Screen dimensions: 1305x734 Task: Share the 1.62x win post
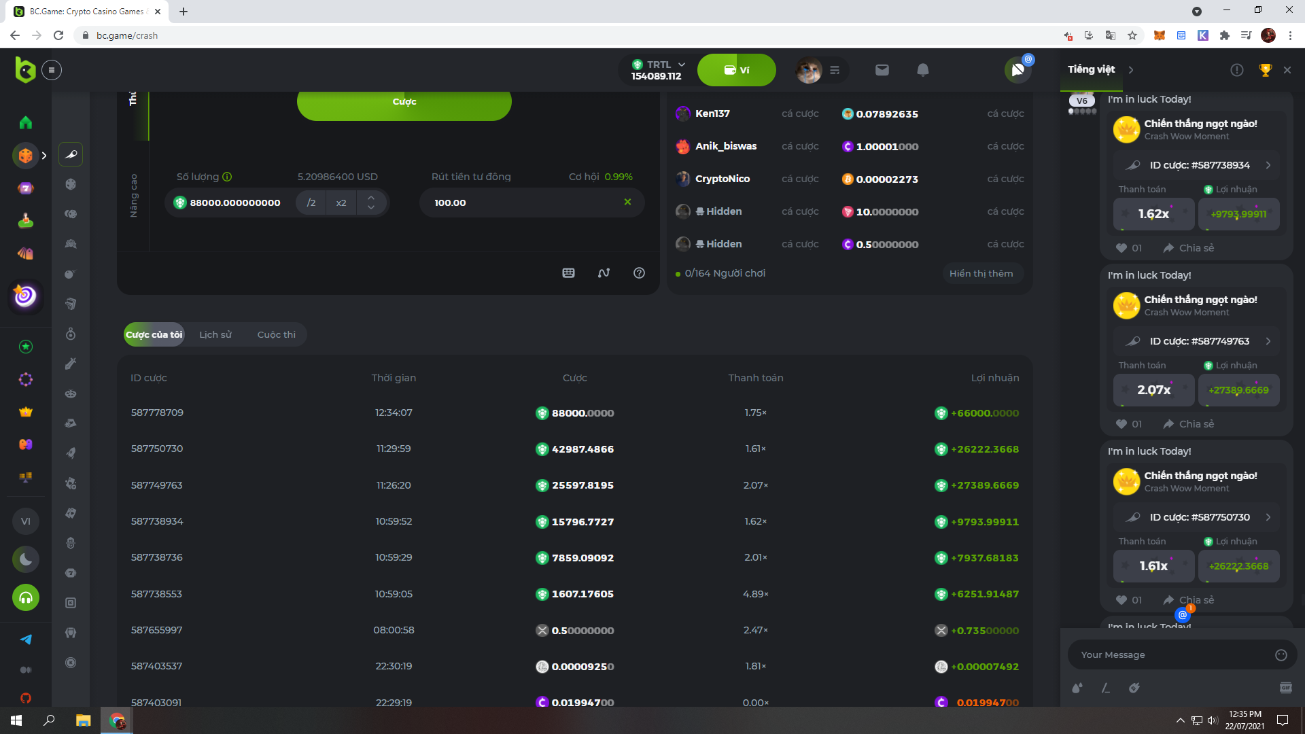pos(1189,248)
